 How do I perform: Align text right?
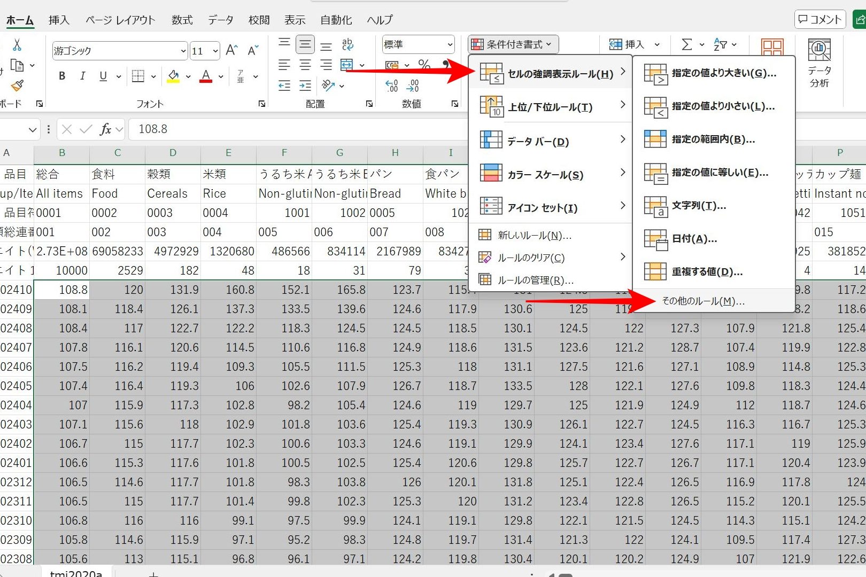click(x=326, y=65)
